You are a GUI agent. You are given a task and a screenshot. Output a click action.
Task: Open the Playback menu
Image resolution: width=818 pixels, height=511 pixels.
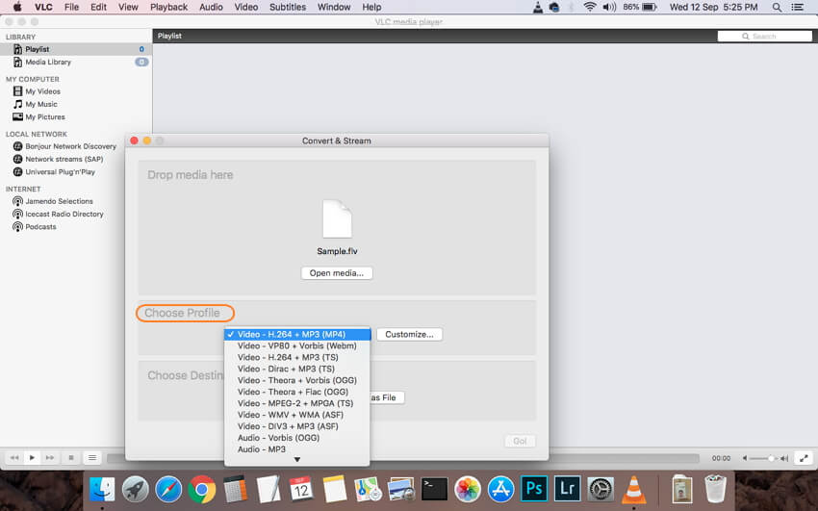pyautogui.click(x=168, y=8)
